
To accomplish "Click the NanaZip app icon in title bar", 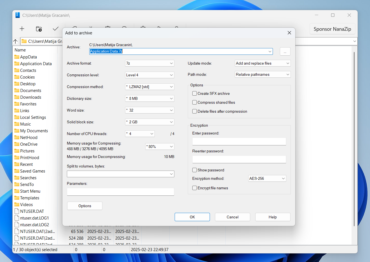I will [17, 15].
